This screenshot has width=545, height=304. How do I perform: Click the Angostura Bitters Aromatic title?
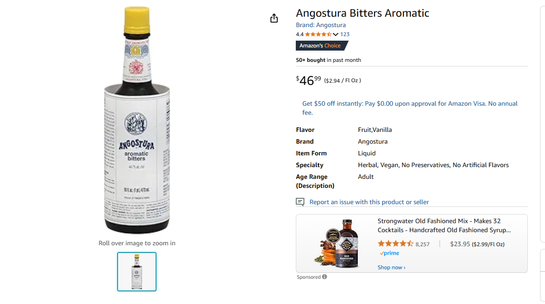(x=362, y=13)
